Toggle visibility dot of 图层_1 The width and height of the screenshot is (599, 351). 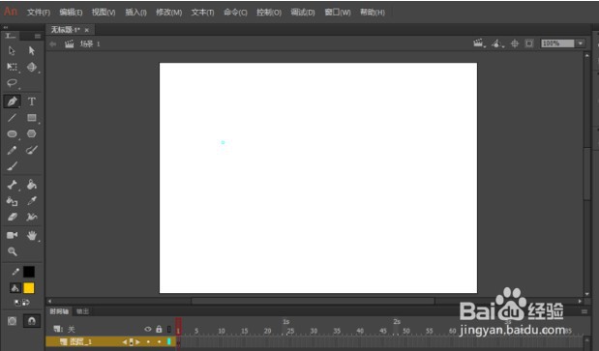[x=148, y=342]
